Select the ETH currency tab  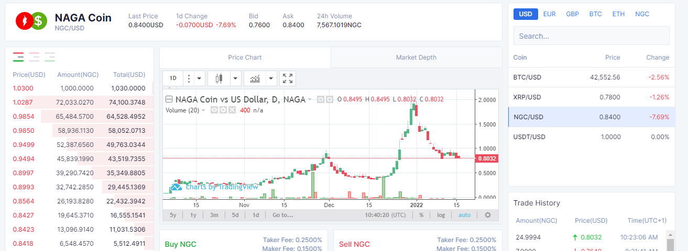click(x=619, y=14)
